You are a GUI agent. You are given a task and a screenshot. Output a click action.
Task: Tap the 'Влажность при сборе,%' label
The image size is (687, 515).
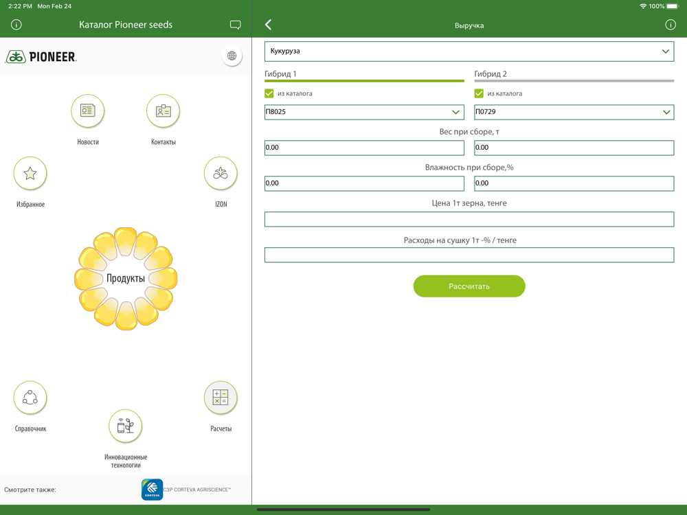pos(469,168)
